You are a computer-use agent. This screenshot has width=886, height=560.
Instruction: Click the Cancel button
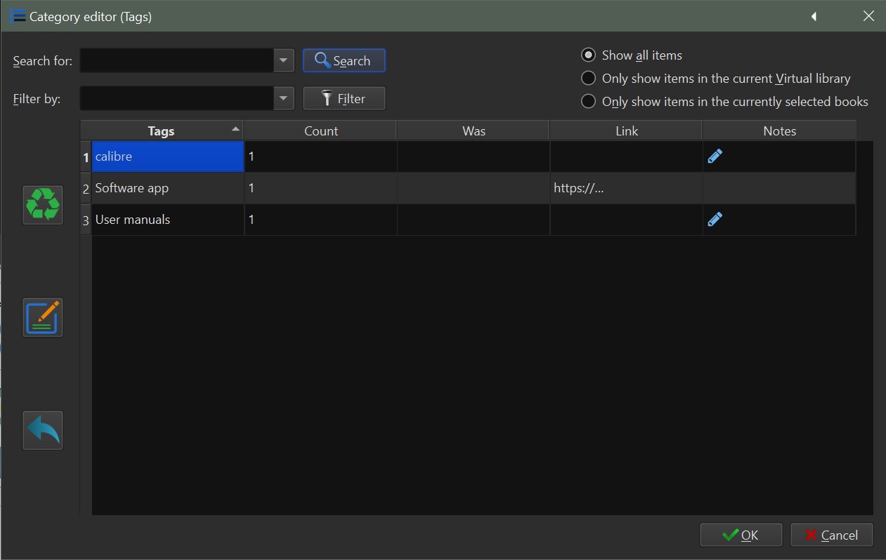click(x=831, y=535)
